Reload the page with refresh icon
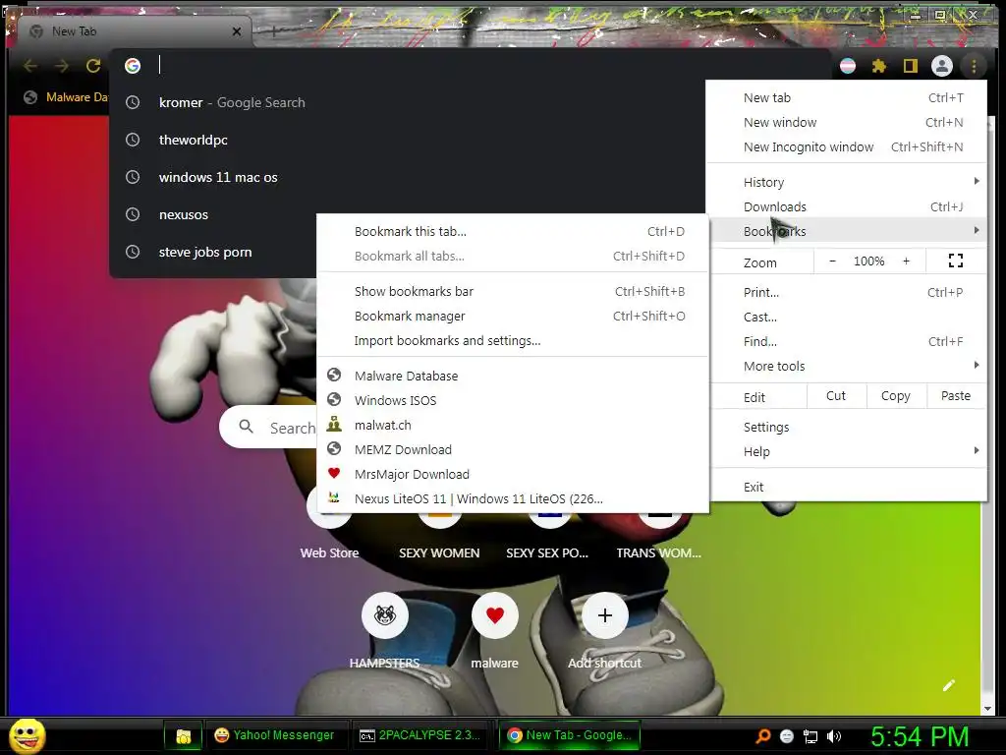Viewport: 1006px width, 755px height. tap(93, 66)
